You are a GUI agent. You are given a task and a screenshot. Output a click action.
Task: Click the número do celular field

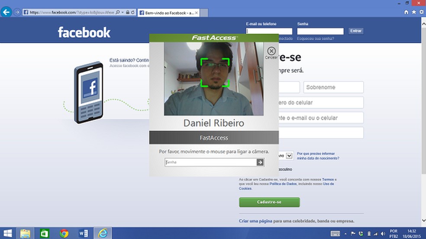(321, 102)
